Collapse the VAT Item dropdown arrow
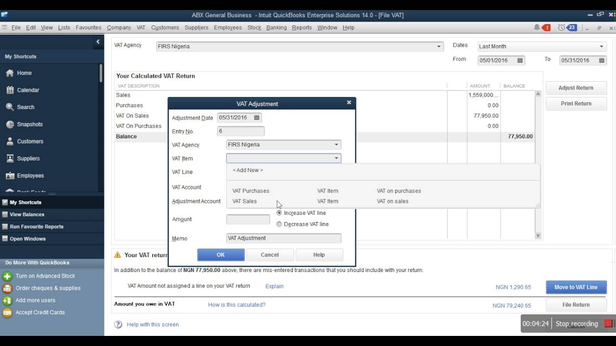This screenshot has width=616, height=346. 336,158
